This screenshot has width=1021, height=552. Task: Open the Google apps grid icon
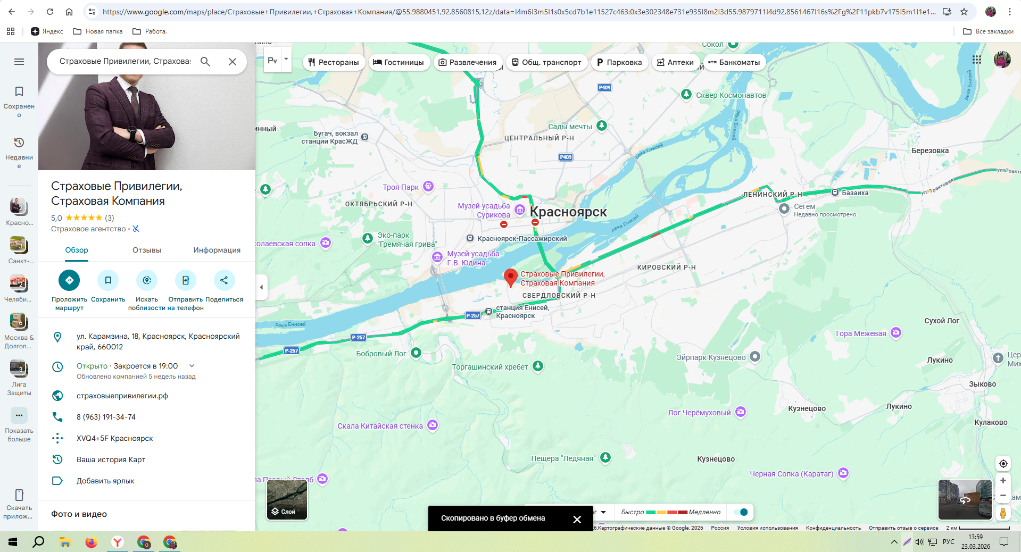coord(977,60)
